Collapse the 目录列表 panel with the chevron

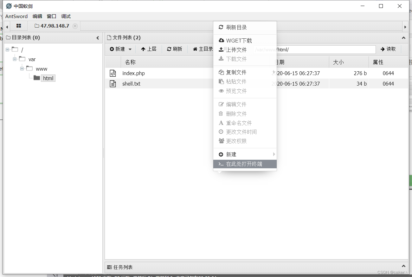pyautogui.click(x=98, y=38)
